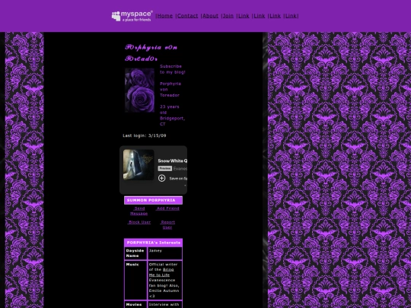Click the purple rose profile picture
411x308 pixels.
tap(139, 90)
